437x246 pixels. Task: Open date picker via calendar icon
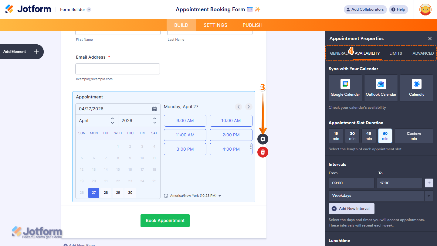click(x=155, y=109)
